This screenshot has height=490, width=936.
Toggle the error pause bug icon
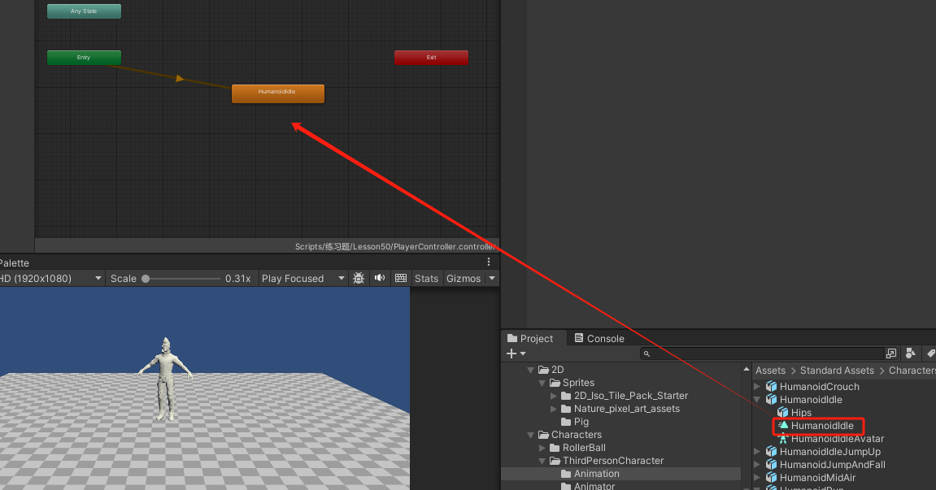[x=359, y=278]
